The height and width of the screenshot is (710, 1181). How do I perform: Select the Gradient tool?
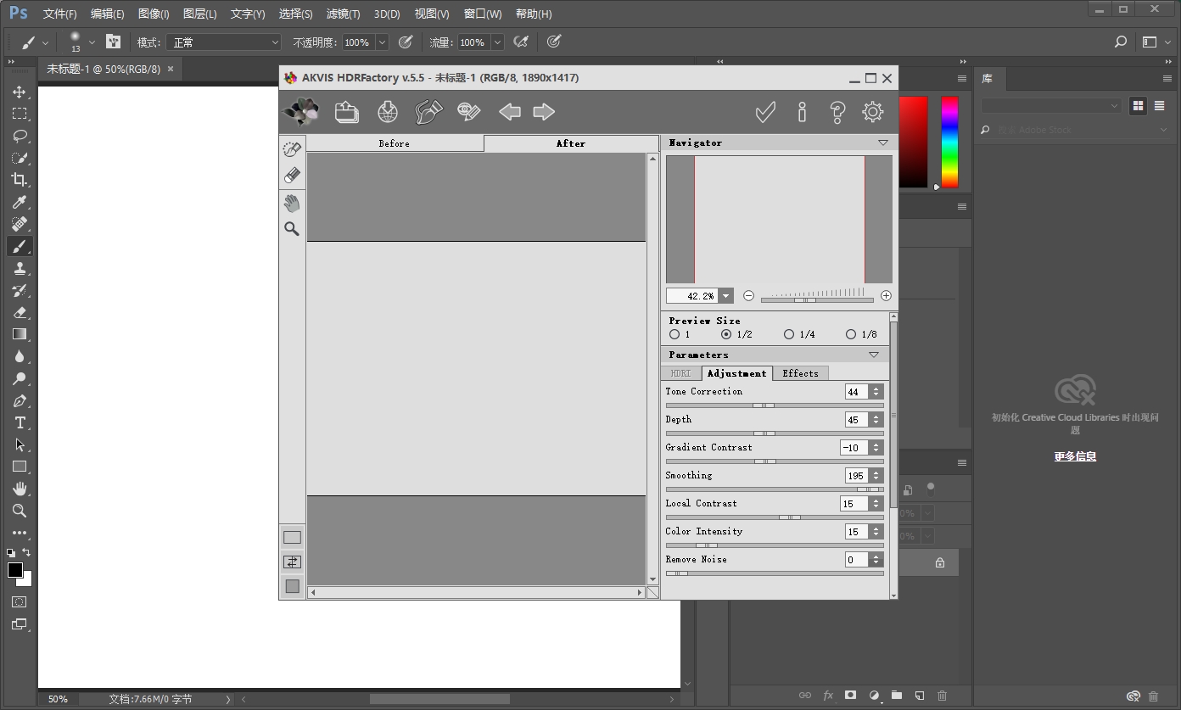click(x=20, y=334)
